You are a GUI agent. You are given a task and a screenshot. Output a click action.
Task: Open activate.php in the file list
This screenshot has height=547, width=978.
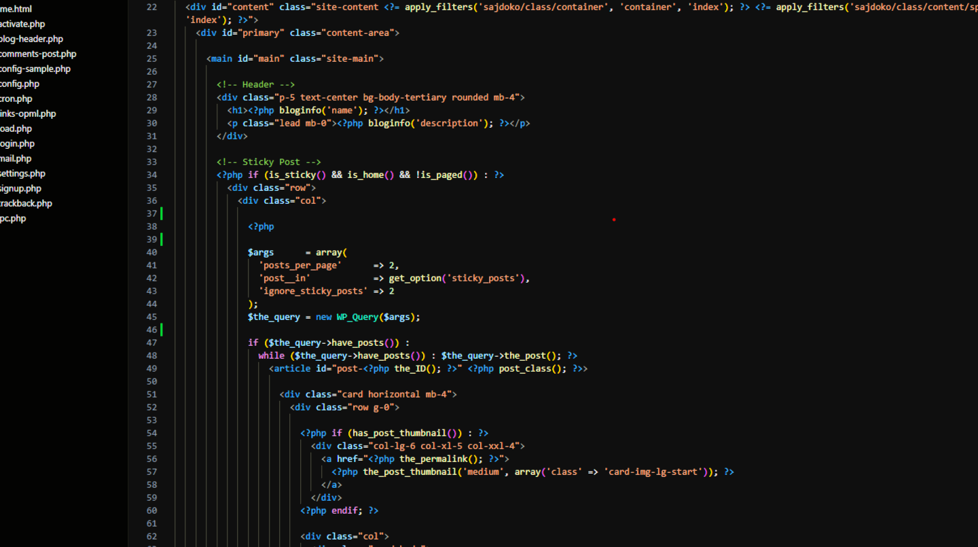pos(22,24)
